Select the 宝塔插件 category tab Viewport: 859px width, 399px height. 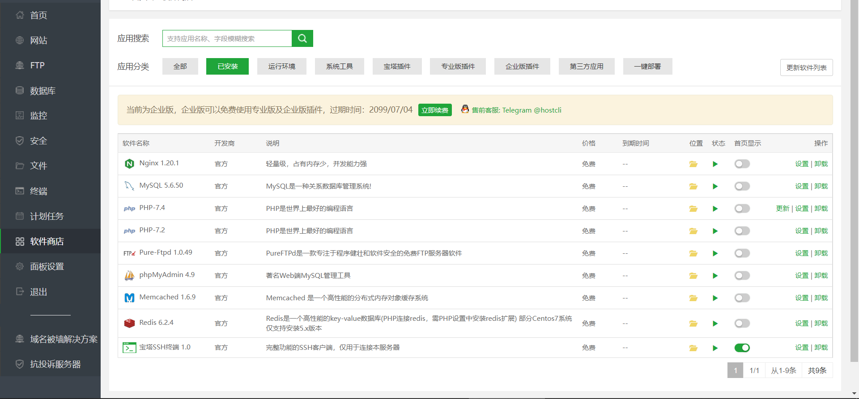pyautogui.click(x=397, y=66)
